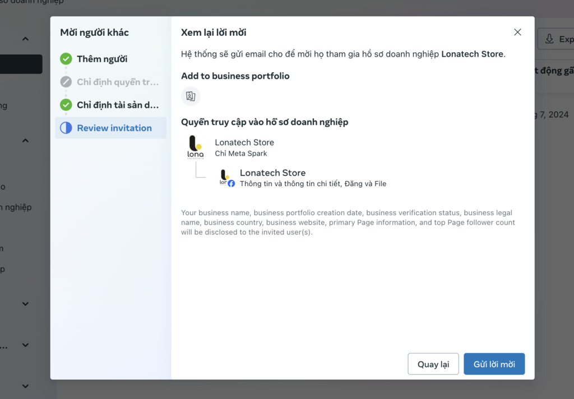The height and width of the screenshot is (399, 574).
Task: Open the Chỉ định tài sản step
Action: tap(118, 105)
